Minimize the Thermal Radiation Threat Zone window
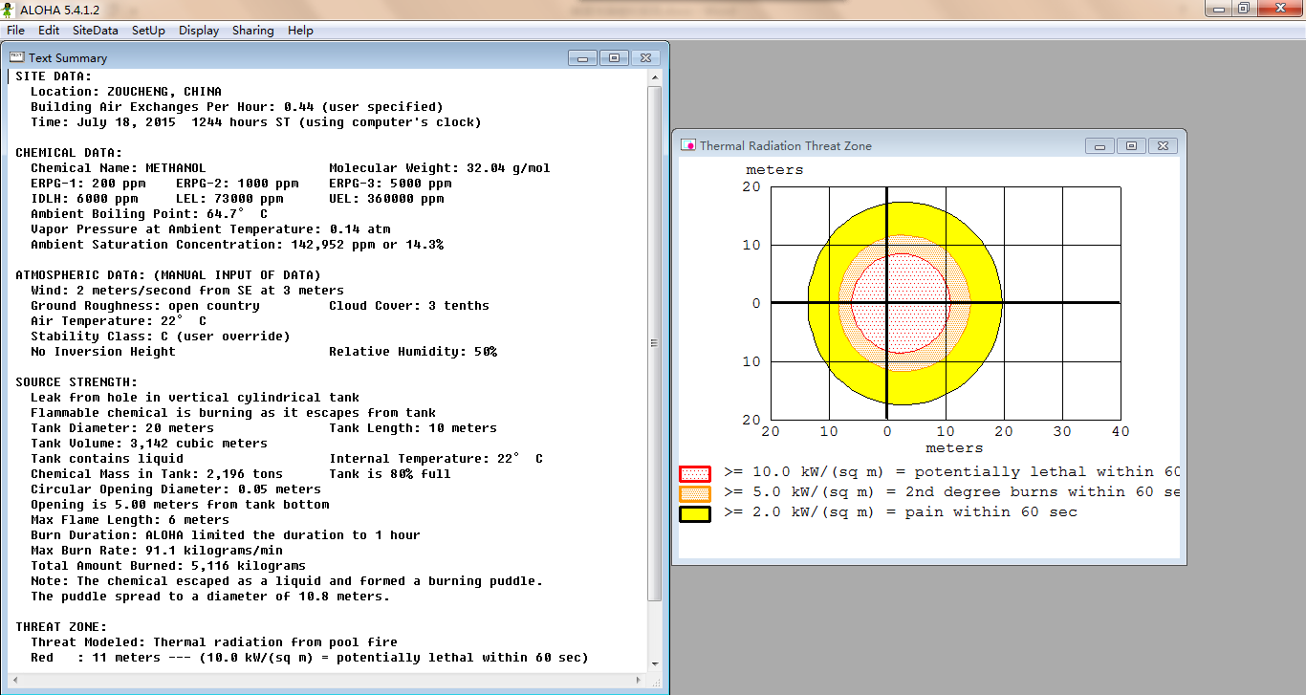Image resolution: width=1306 pixels, height=695 pixels. (x=1099, y=146)
